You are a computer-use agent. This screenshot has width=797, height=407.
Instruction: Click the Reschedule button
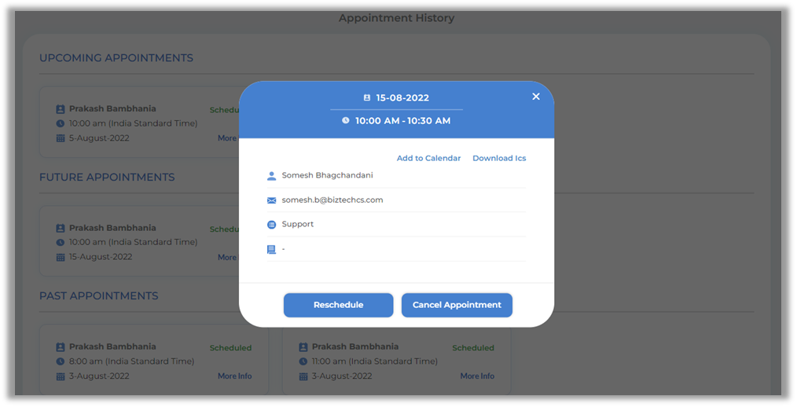[x=338, y=305]
